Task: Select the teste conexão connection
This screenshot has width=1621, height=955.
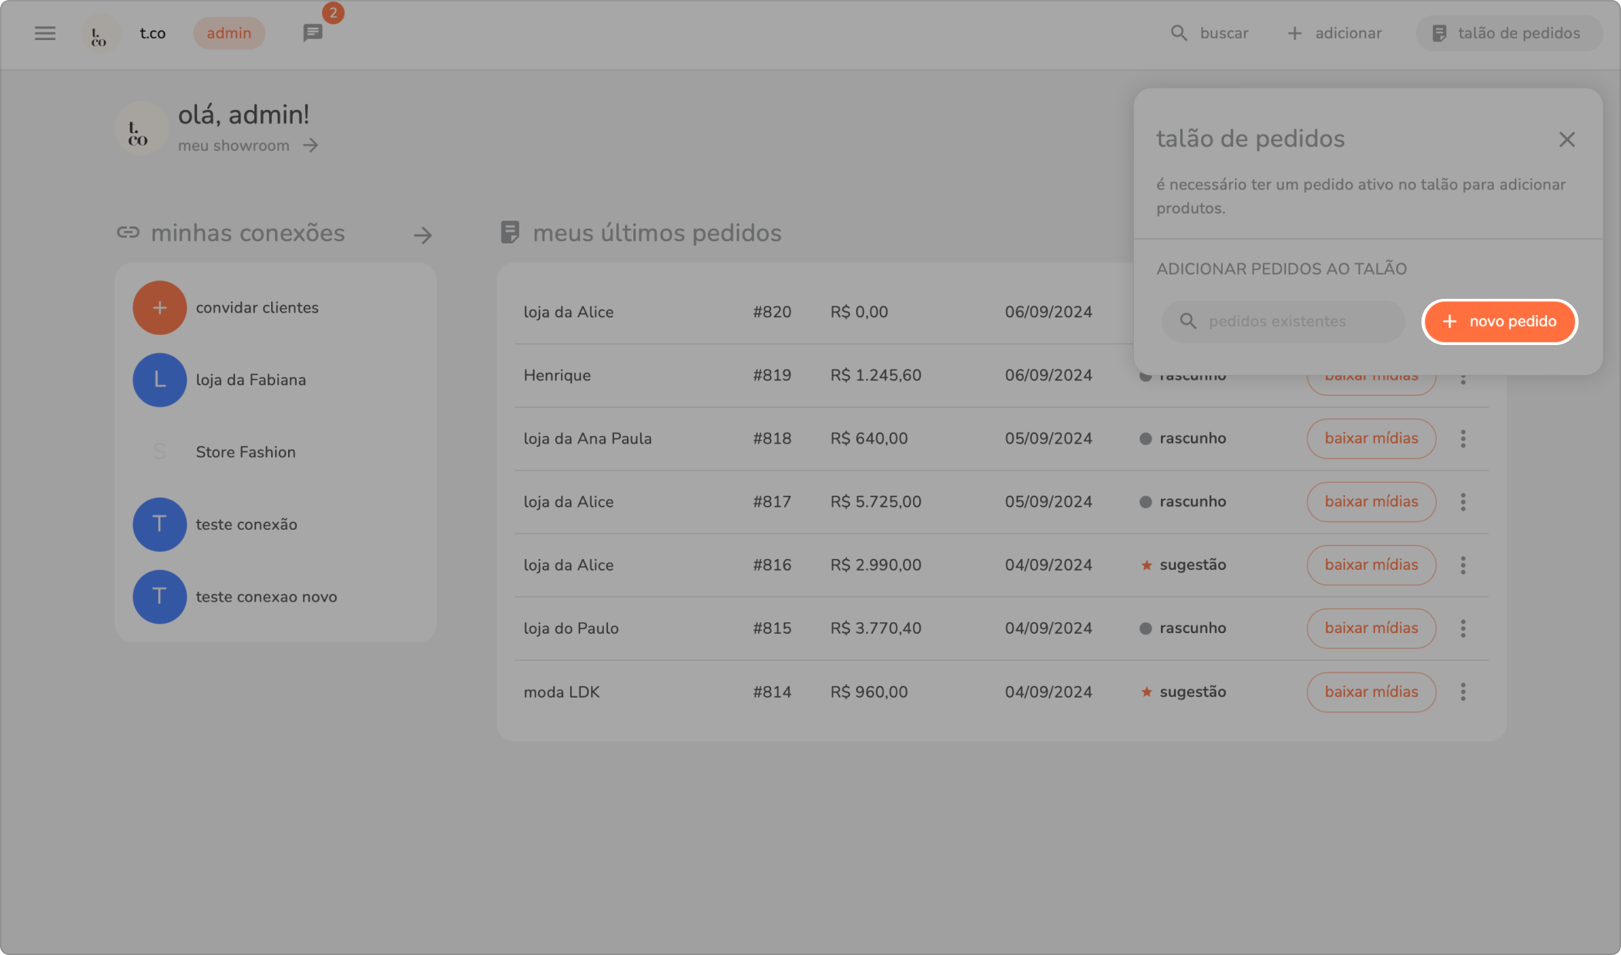Action: coord(246,524)
